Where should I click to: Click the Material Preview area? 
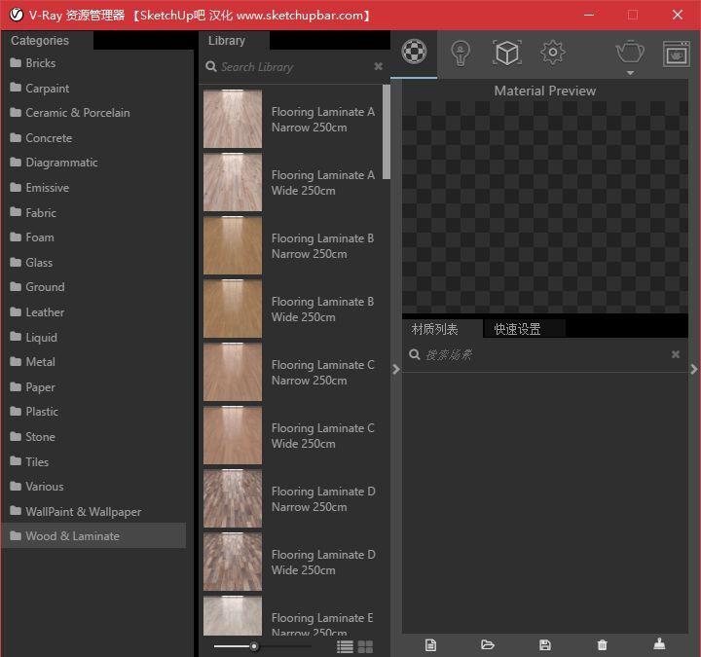pos(545,207)
